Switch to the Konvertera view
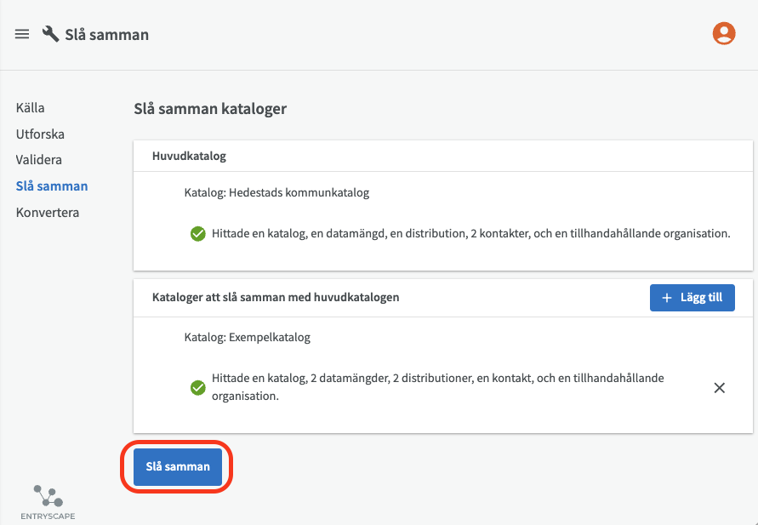758x525 pixels. (x=48, y=213)
